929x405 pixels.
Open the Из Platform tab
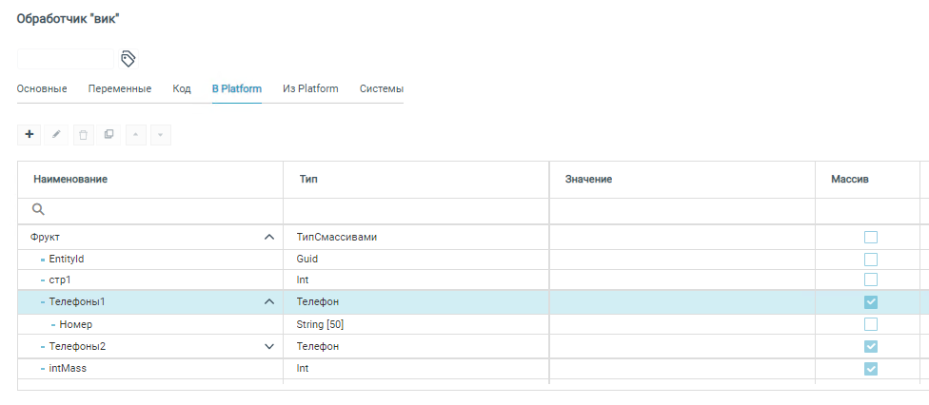click(310, 89)
